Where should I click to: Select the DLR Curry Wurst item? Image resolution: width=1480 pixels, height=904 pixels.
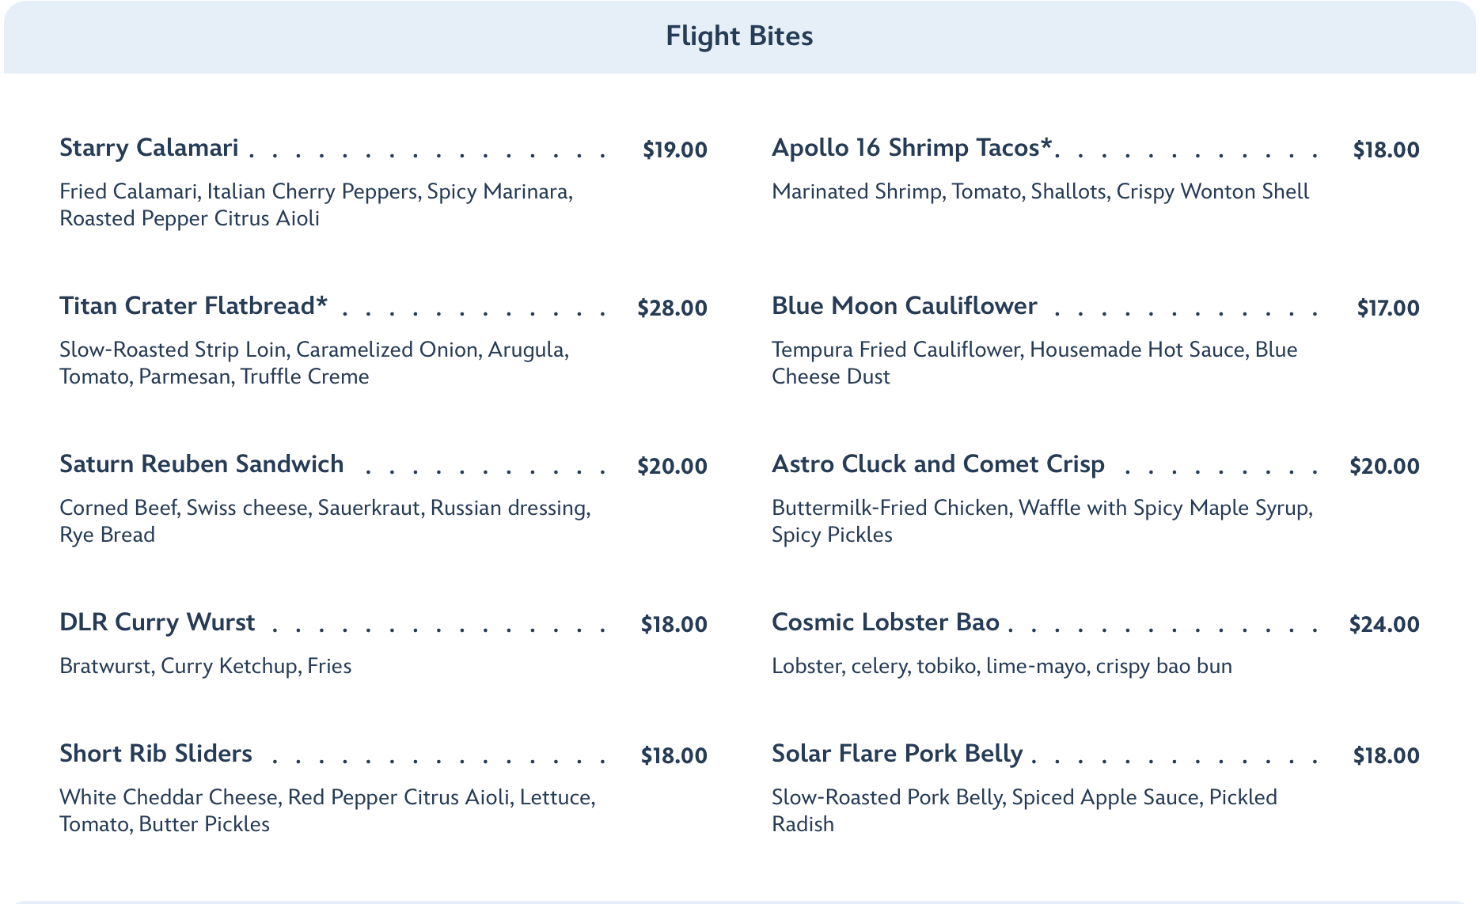click(157, 622)
